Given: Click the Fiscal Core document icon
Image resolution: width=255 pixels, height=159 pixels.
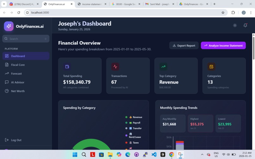Looking at the screenshot, I should click(x=7, y=65).
